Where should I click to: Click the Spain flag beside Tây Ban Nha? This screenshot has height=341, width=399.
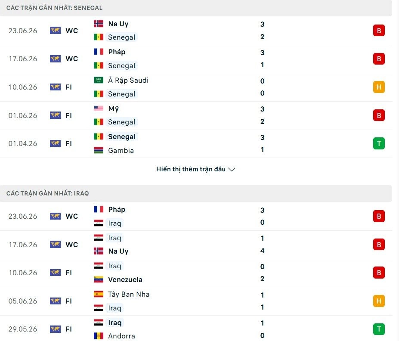click(x=99, y=294)
